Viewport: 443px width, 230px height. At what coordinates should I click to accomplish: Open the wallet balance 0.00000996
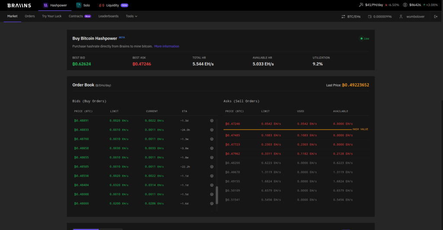pyautogui.click(x=380, y=17)
